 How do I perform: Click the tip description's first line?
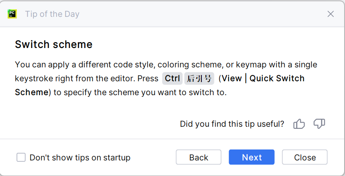(x=166, y=65)
